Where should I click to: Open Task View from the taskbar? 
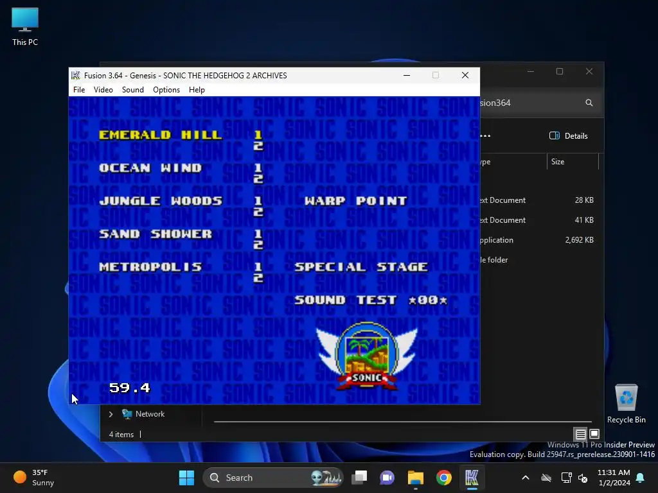(359, 478)
